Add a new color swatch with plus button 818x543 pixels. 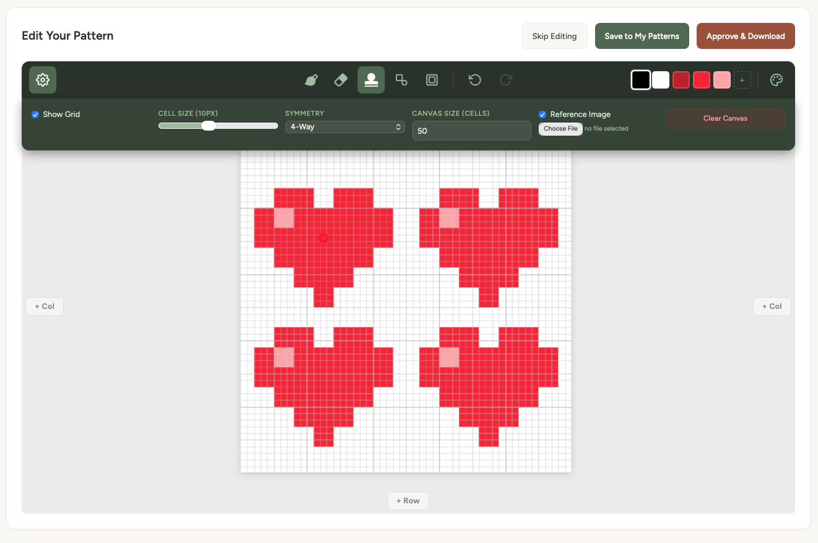(742, 80)
